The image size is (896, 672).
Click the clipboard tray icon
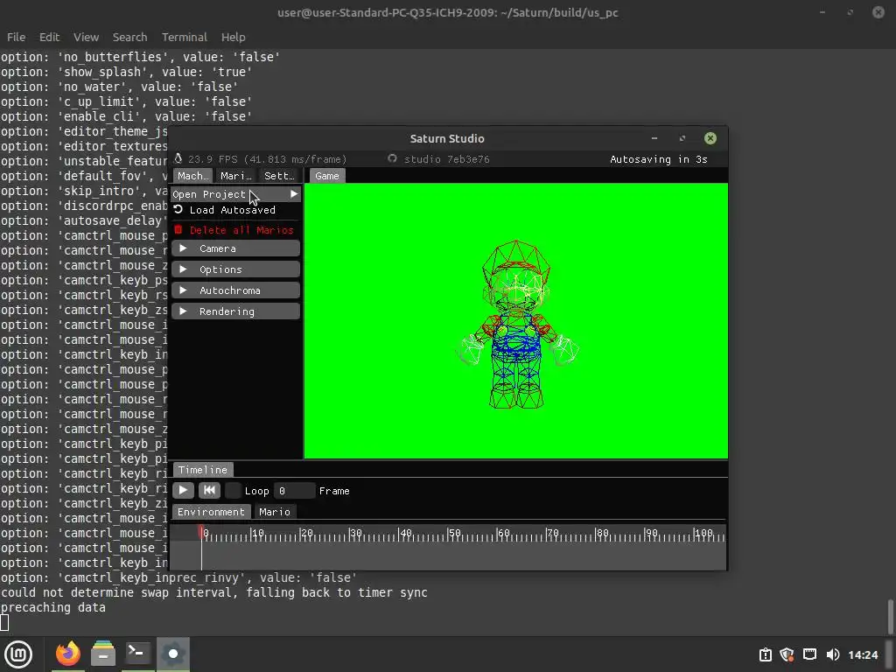[x=765, y=654]
